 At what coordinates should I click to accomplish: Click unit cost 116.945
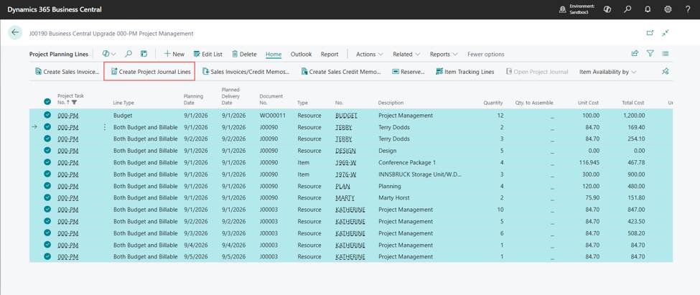[589, 162]
